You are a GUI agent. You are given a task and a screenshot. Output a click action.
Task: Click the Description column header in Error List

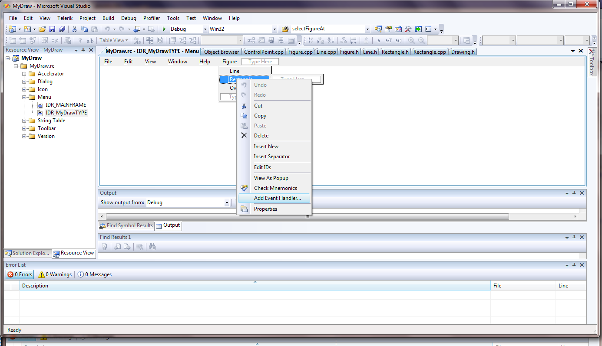(255, 286)
